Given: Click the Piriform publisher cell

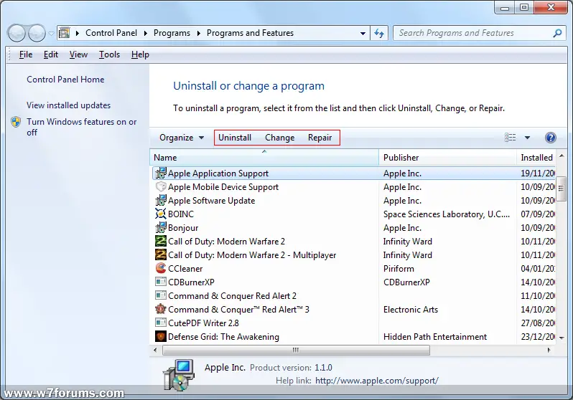Looking at the screenshot, I should point(399,269).
